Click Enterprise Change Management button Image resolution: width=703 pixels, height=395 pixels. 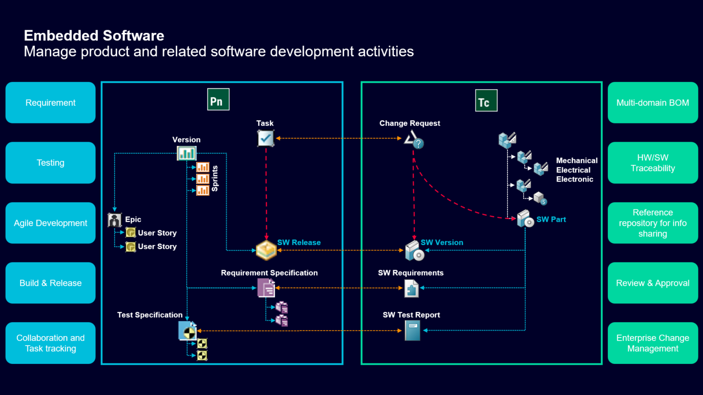pyautogui.click(x=653, y=343)
